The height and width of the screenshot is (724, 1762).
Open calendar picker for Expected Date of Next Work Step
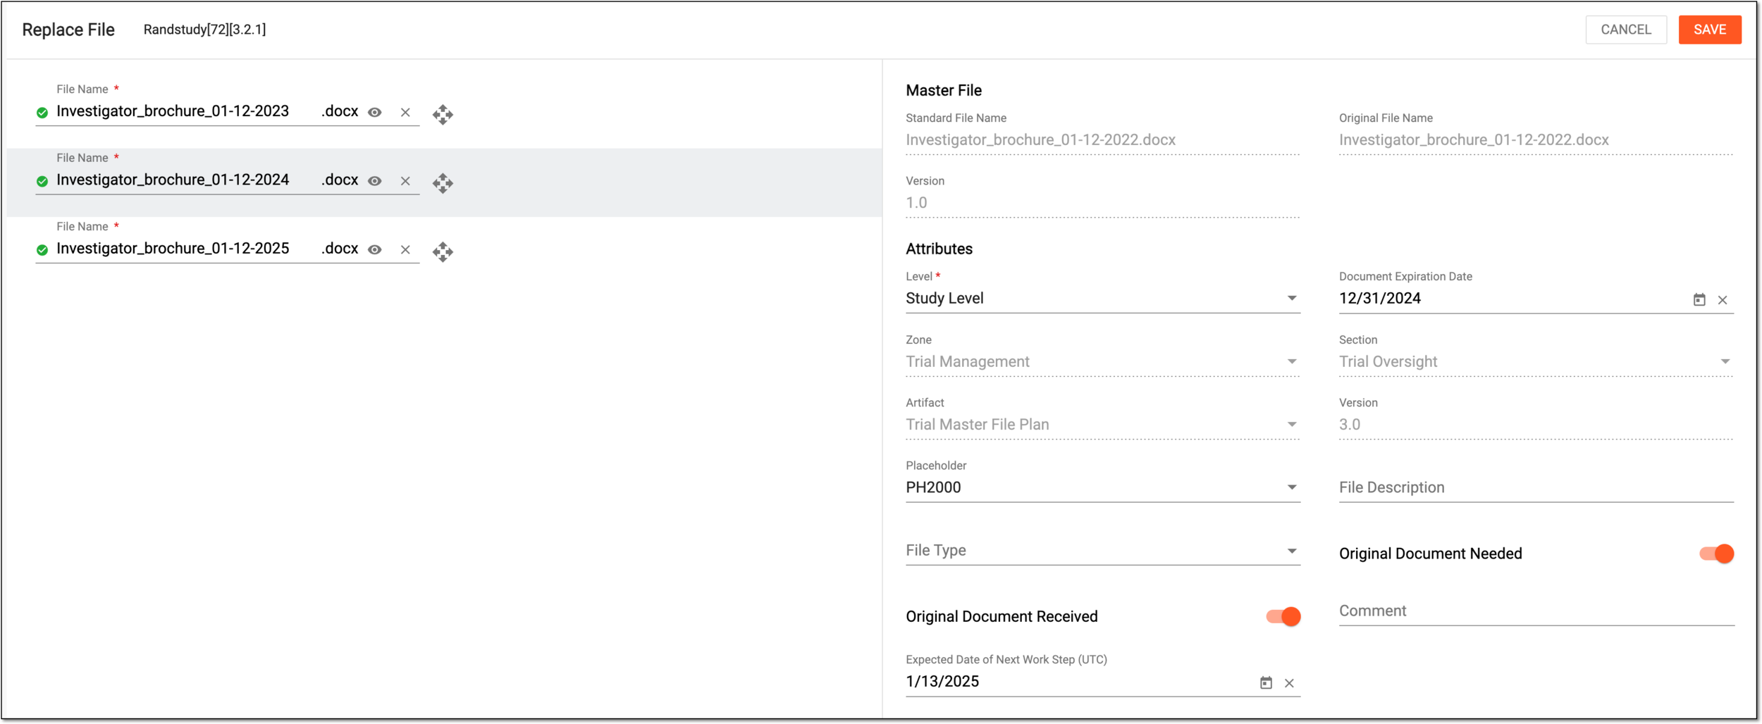(x=1266, y=683)
